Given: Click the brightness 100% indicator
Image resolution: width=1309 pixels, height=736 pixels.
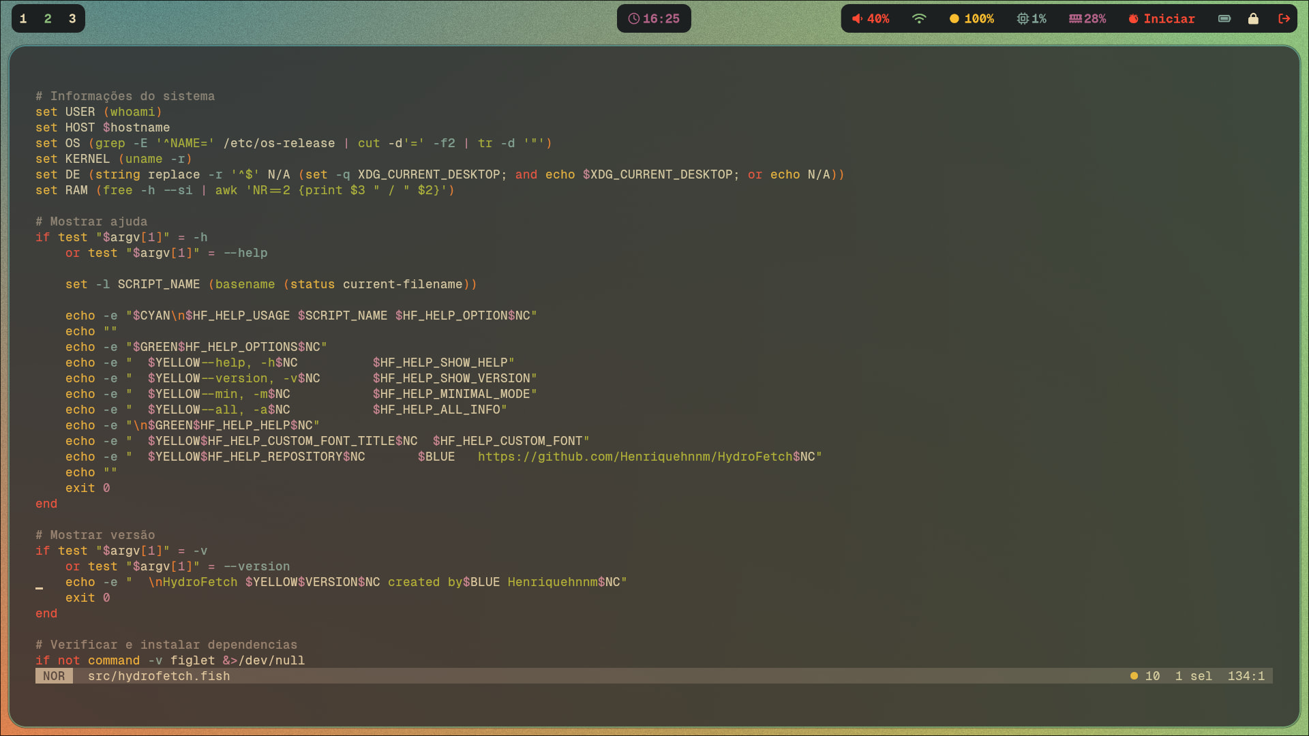Looking at the screenshot, I should (x=972, y=19).
